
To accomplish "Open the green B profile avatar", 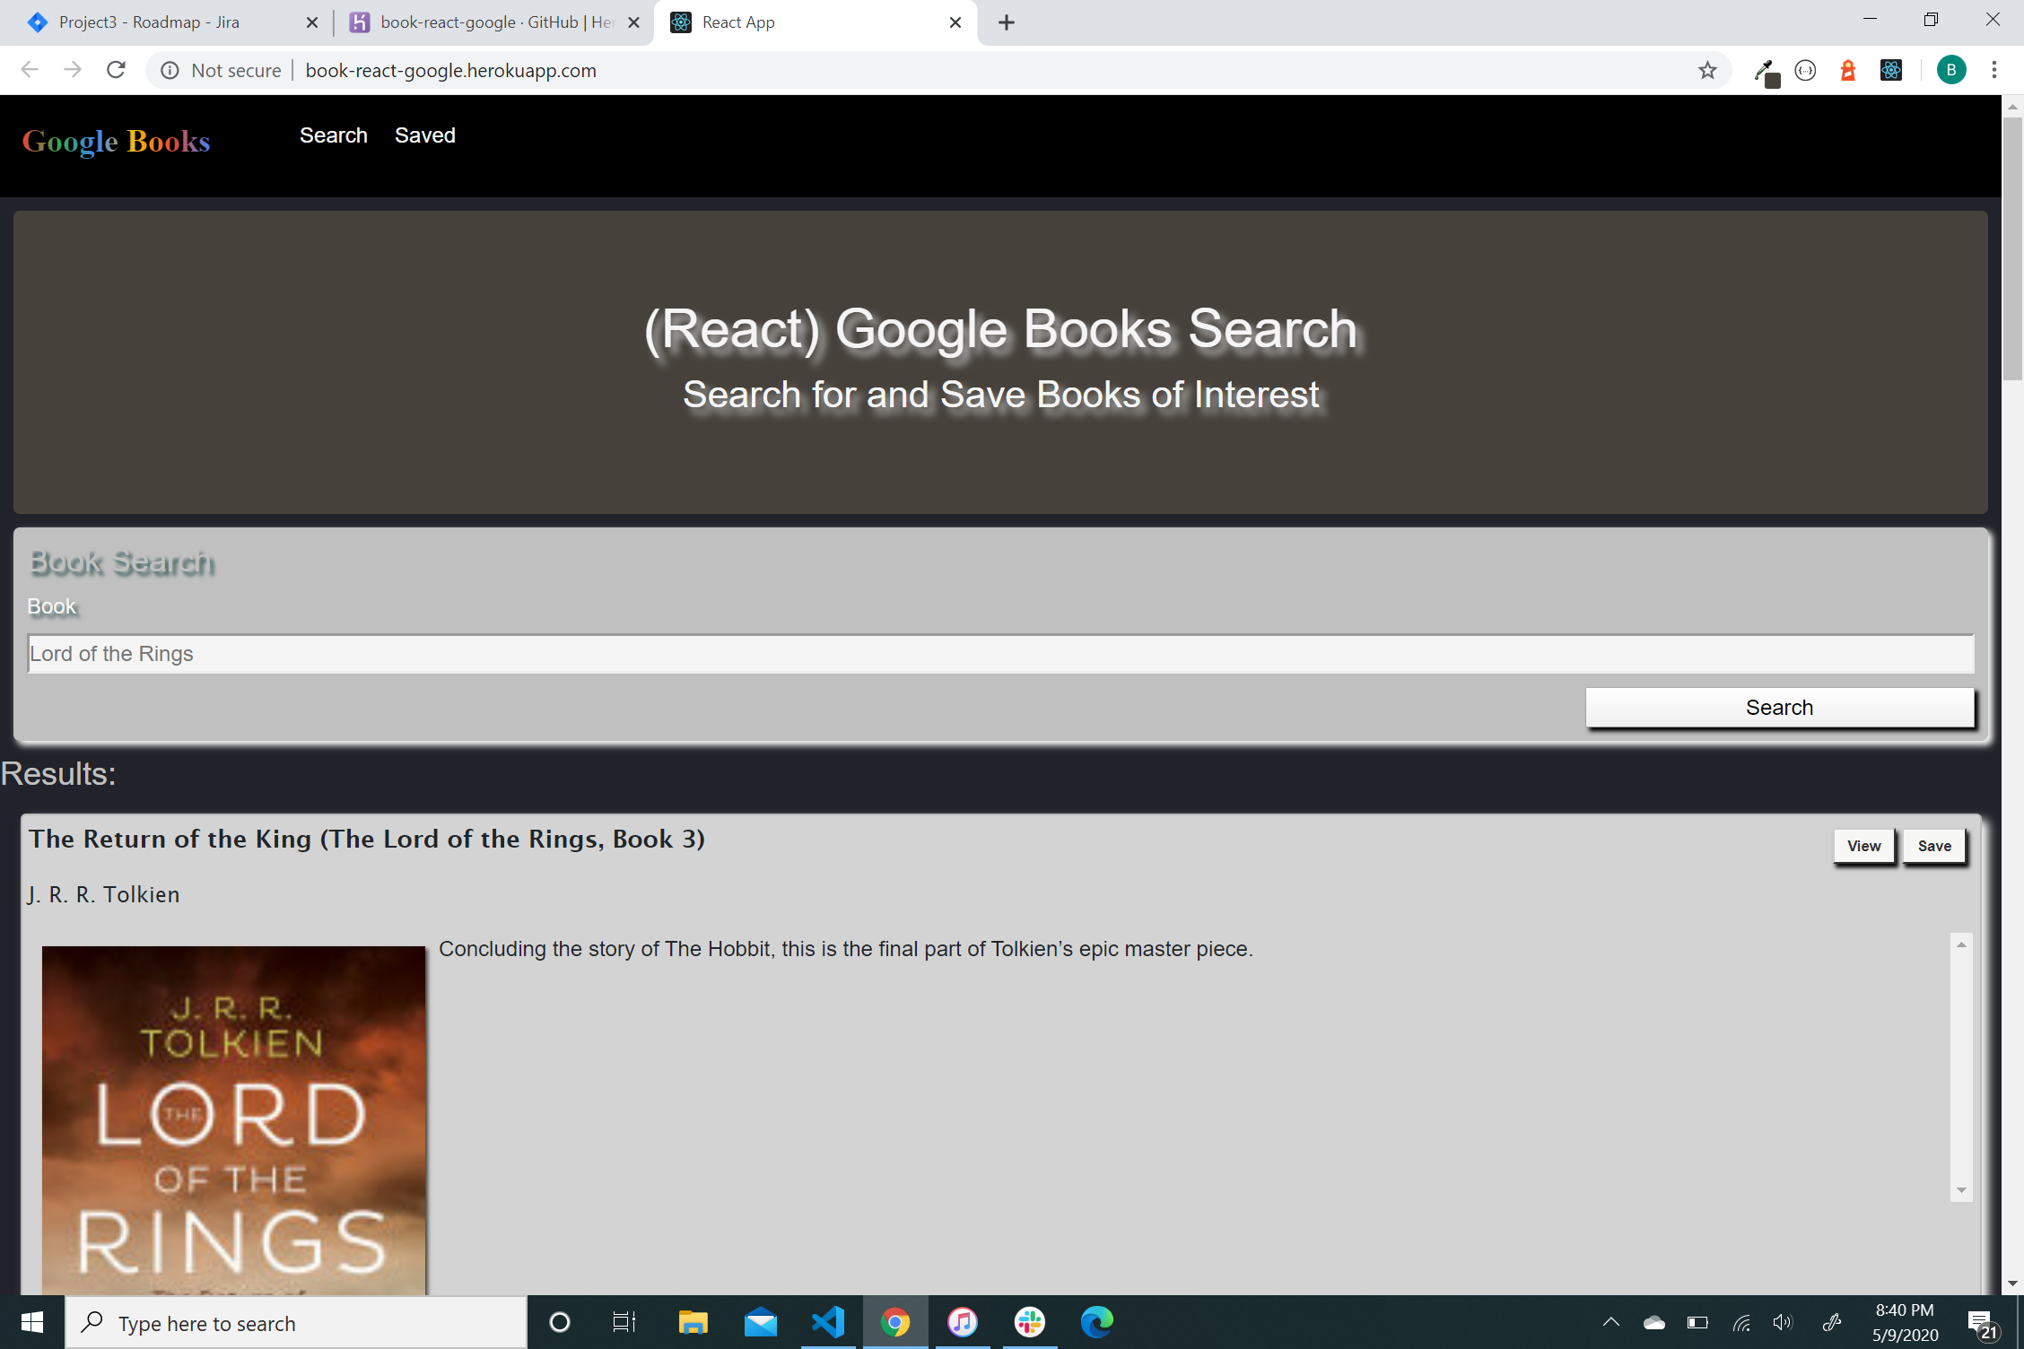I will coord(1951,70).
